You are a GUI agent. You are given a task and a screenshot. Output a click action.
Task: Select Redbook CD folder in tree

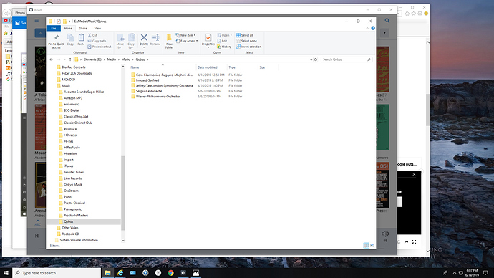70,234
